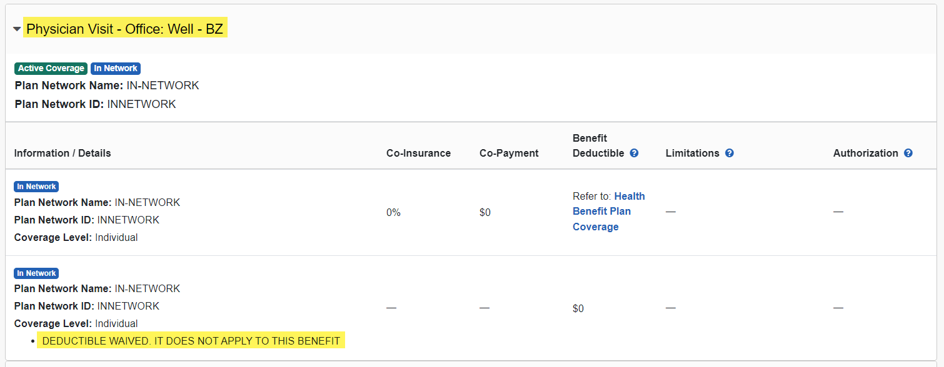The height and width of the screenshot is (367, 944).
Task: Click the Limitations help icon
Action: pos(729,152)
